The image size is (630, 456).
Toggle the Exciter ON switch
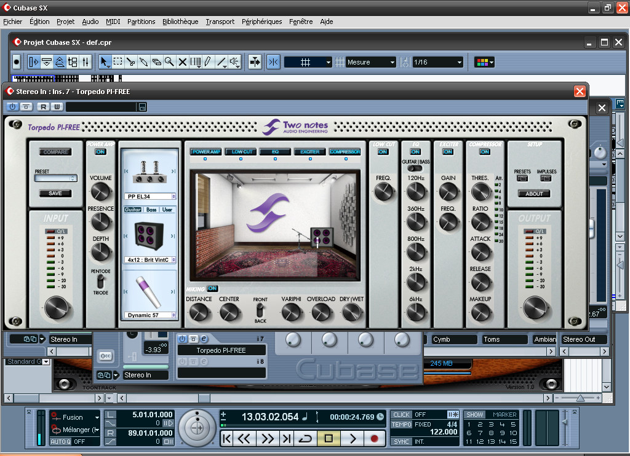pyautogui.click(x=448, y=152)
